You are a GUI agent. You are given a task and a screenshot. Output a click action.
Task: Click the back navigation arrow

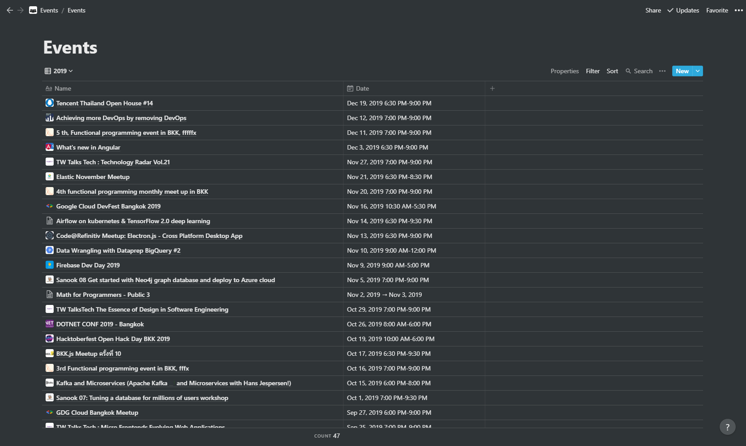10,10
